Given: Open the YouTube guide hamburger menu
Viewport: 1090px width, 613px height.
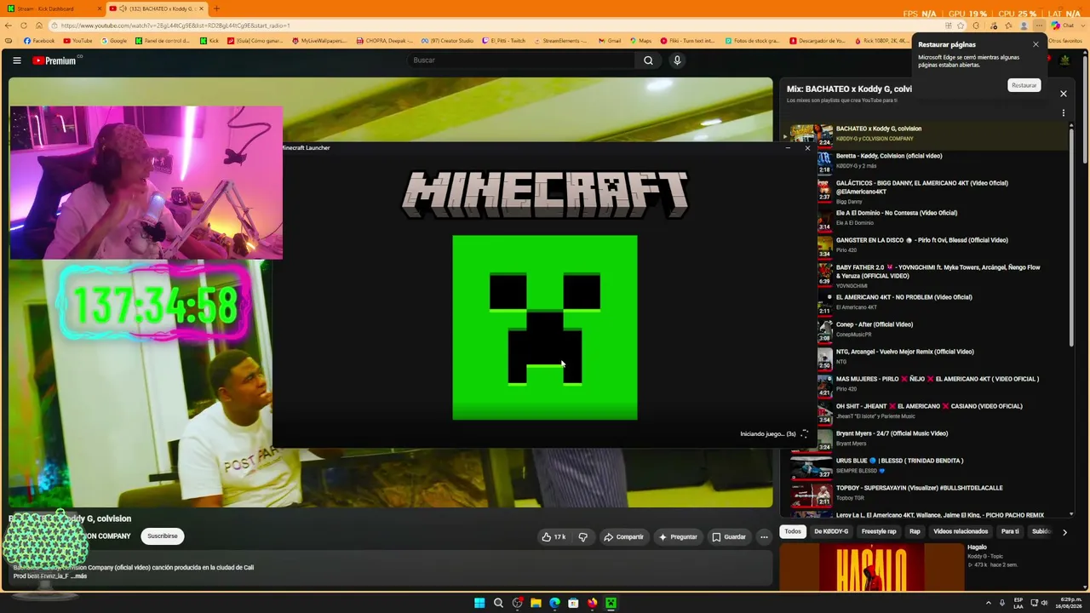Looking at the screenshot, I should pyautogui.click(x=17, y=60).
